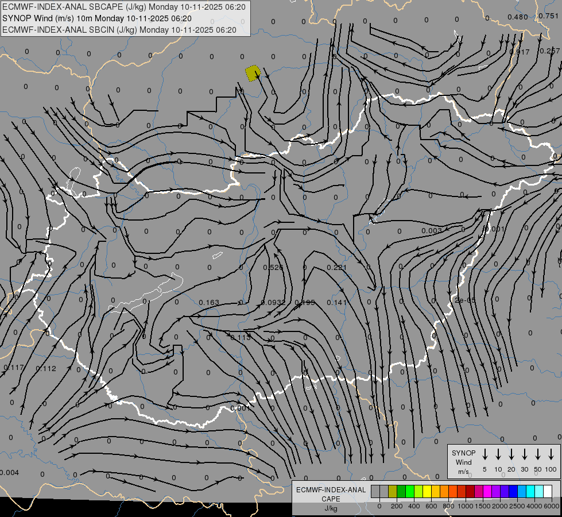
Task: Click the 0.480 value on the map
Action: click(518, 17)
